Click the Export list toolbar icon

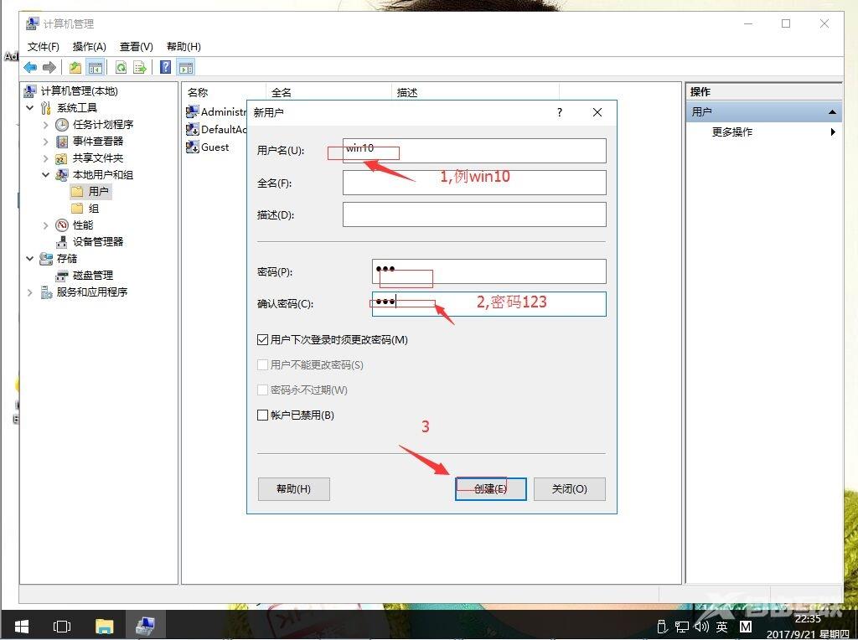tap(140, 68)
